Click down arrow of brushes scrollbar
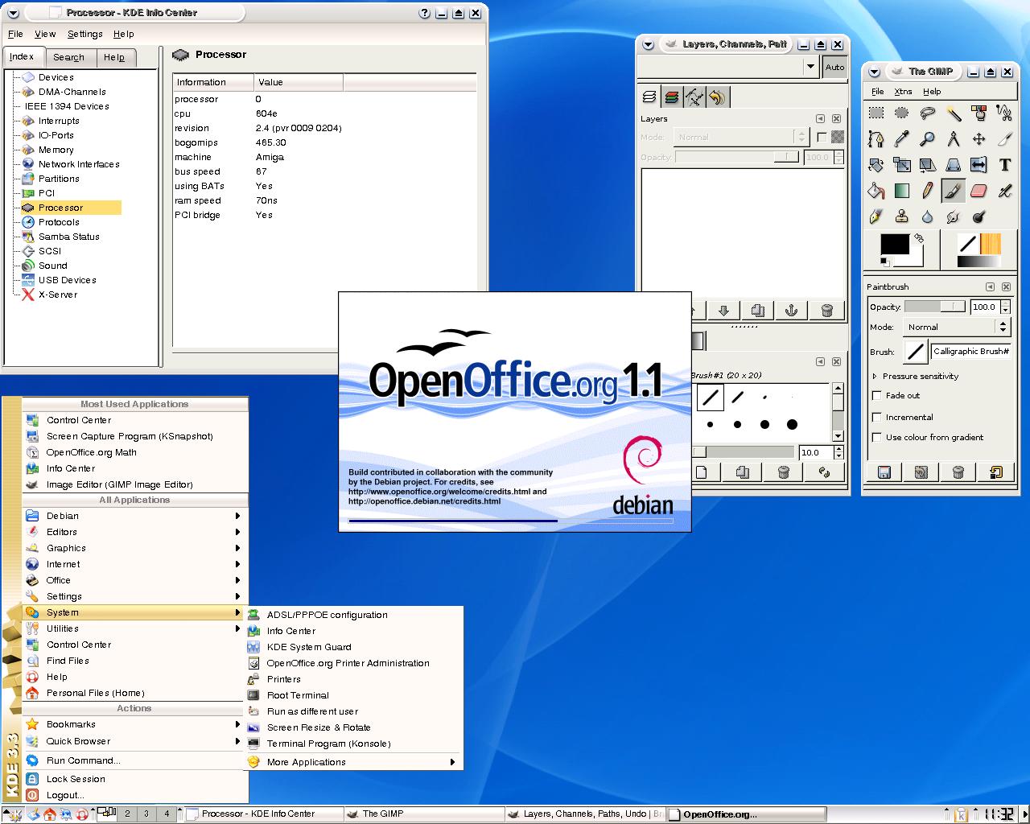Viewport: 1030px width, 824px height. click(838, 435)
